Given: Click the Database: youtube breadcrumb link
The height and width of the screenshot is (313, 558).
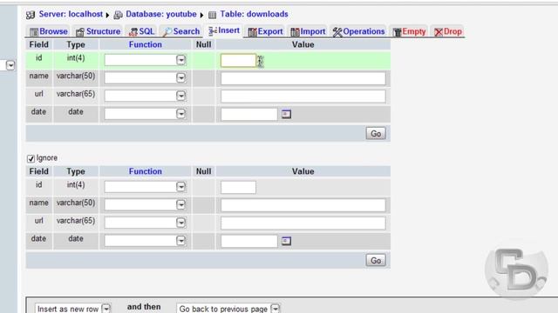Looking at the screenshot, I should [x=160, y=14].
